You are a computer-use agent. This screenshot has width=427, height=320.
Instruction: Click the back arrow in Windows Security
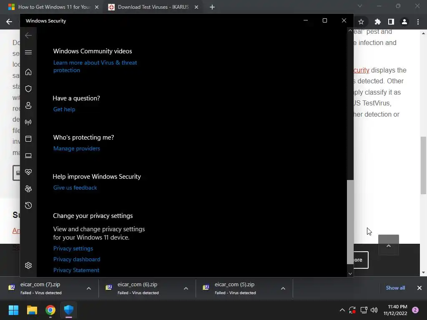(x=28, y=35)
